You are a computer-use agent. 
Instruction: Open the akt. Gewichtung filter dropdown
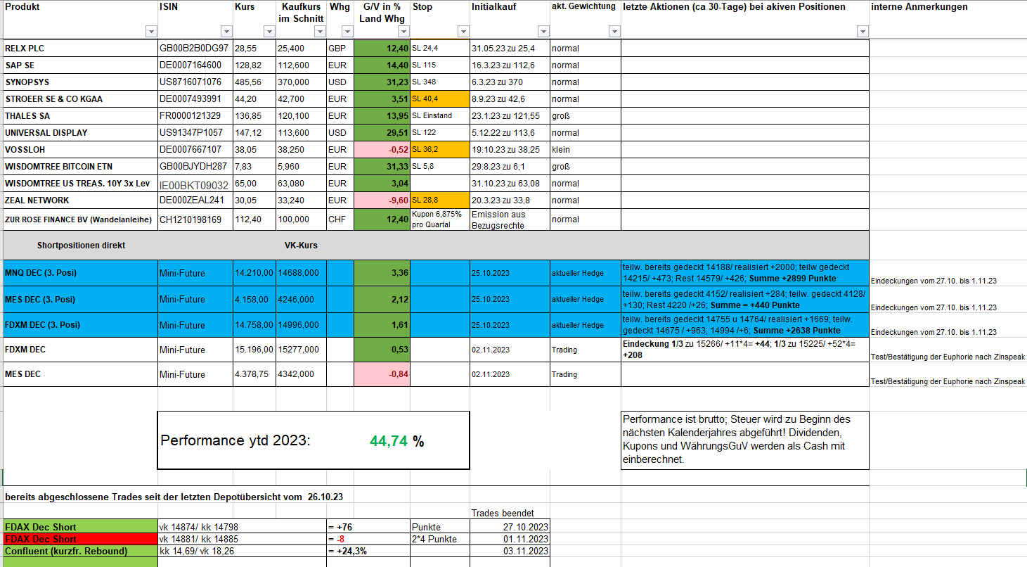click(614, 32)
